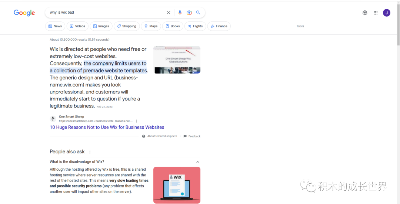Click highlighted text 'the company limits users to'
Viewport: 400px width, 204px height.
point(115,63)
